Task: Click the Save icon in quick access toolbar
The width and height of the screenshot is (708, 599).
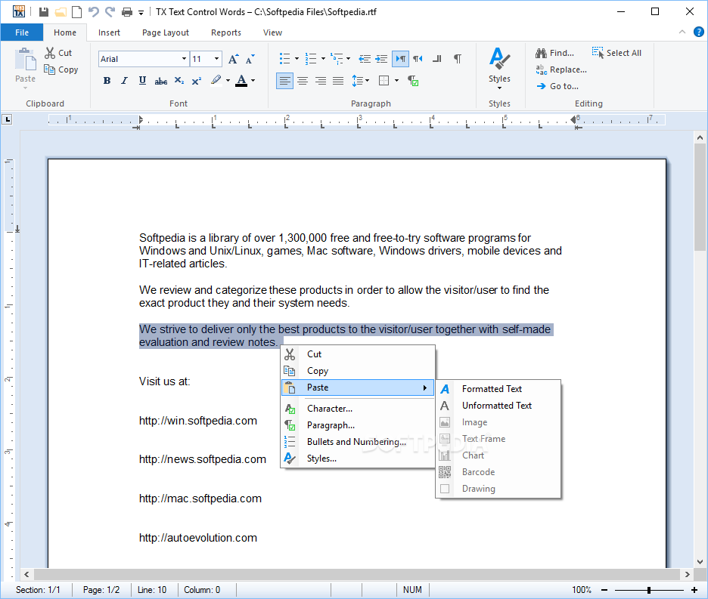Action: pos(44,12)
